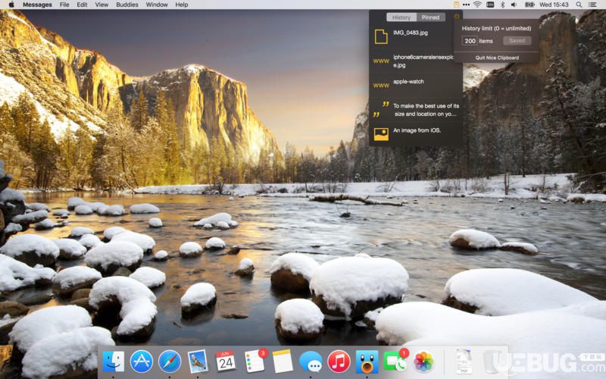The height and width of the screenshot is (379, 606).
Task: Click the battery status icon
Action: [x=529, y=5]
